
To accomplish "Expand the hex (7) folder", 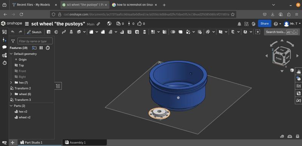I will click(x=11, y=82).
